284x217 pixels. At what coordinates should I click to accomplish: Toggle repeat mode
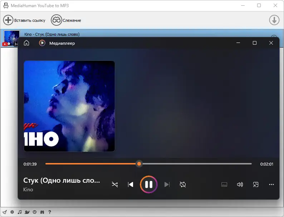(x=183, y=184)
